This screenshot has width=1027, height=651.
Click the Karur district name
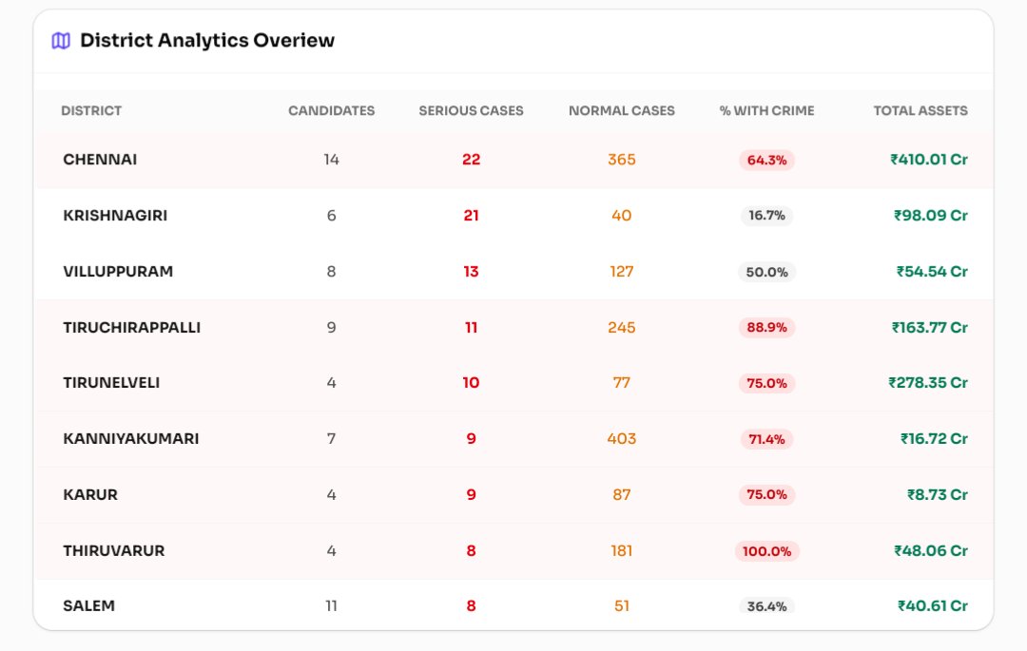coord(90,495)
